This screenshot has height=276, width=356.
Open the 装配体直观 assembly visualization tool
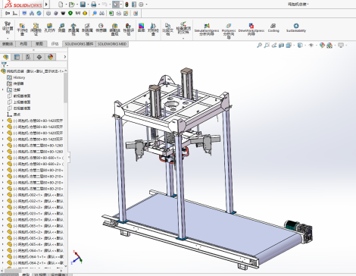click(115, 30)
